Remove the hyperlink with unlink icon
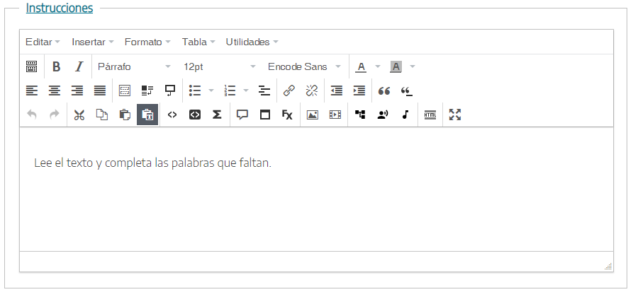 pos(312,90)
